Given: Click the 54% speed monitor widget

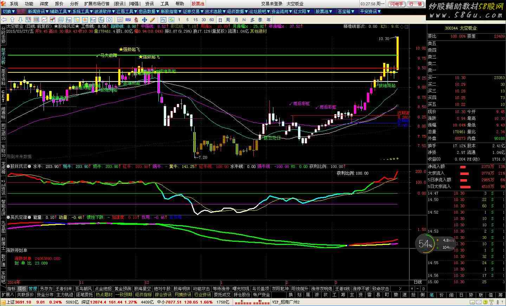Looking at the screenshot, I should coord(435,244).
